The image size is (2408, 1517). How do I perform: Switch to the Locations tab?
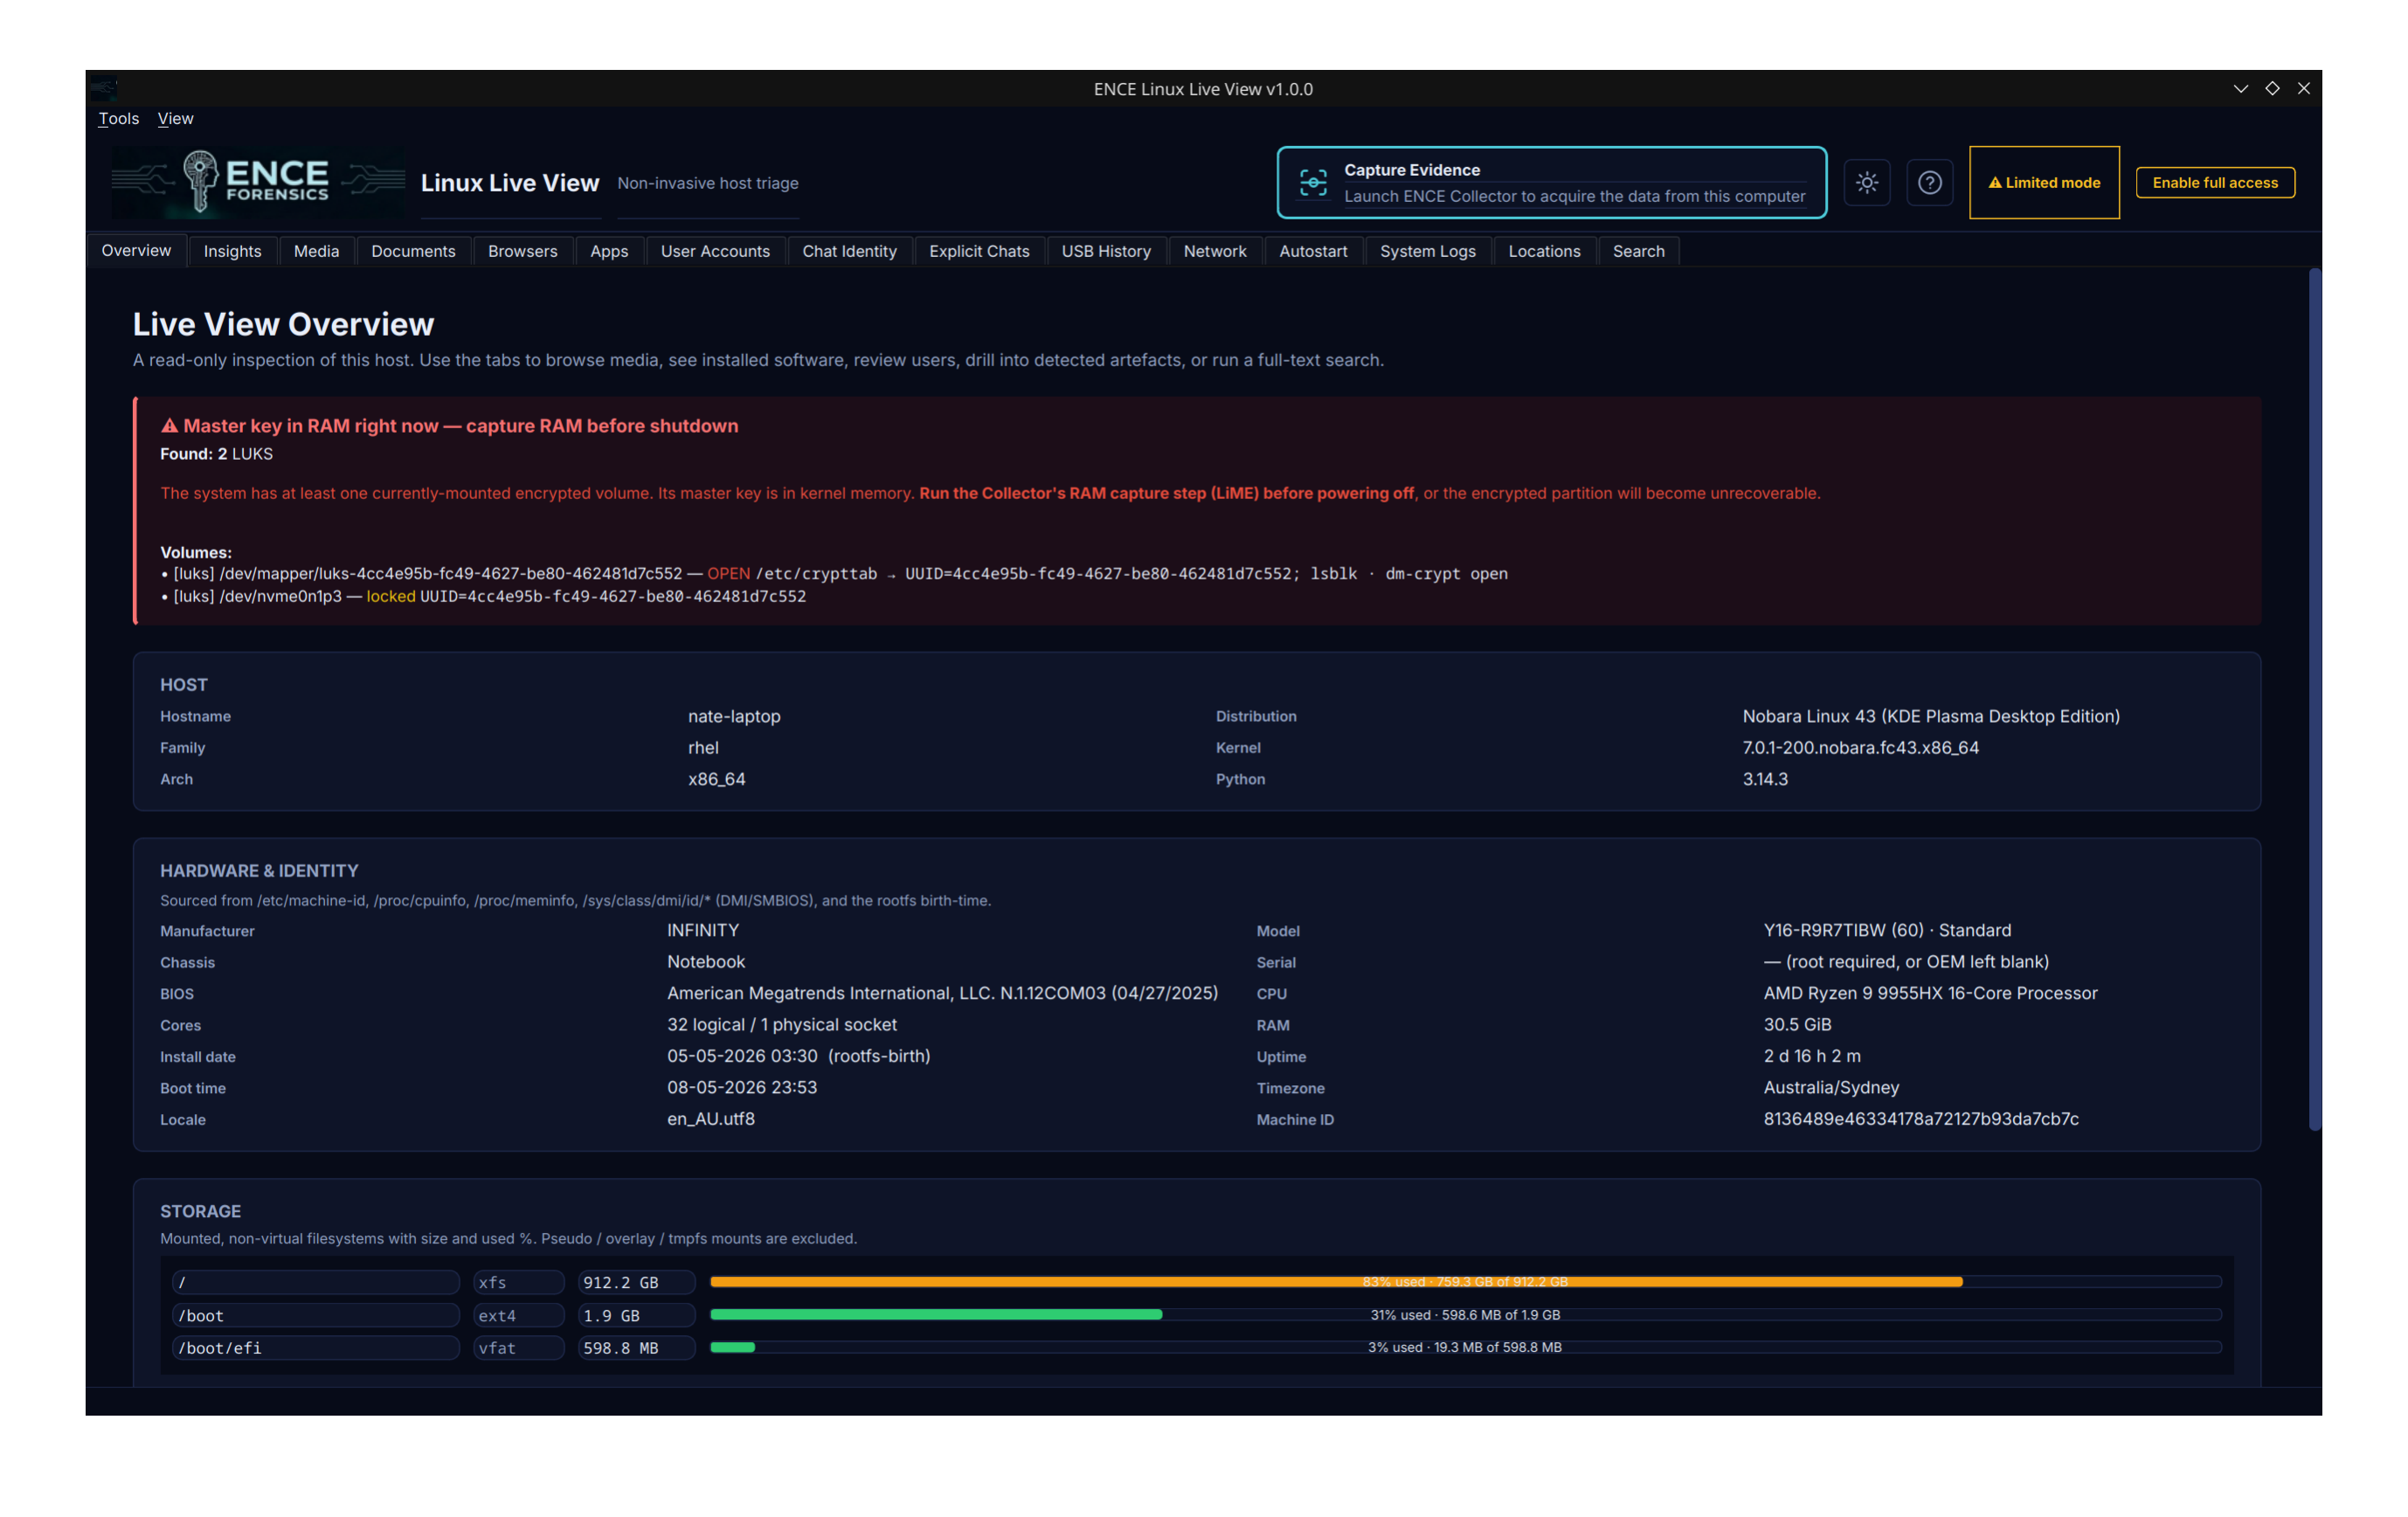(1544, 252)
